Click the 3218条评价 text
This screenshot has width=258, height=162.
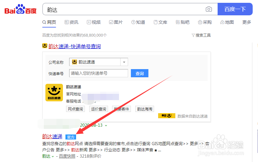point(90,156)
